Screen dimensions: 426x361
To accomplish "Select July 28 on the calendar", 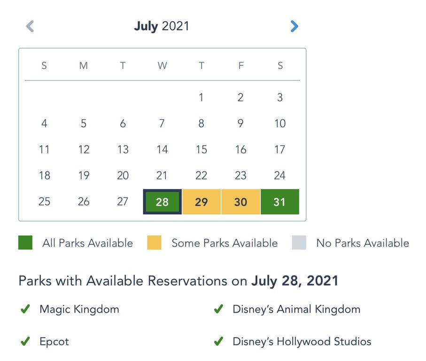I will (162, 202).
